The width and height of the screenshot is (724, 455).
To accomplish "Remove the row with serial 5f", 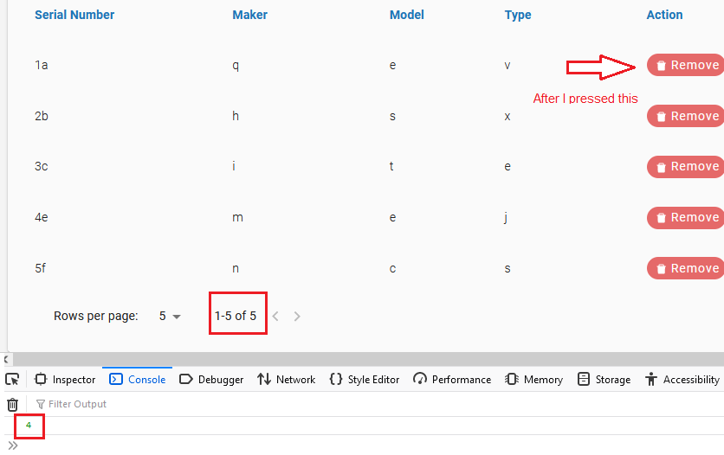I will (686, 268).
